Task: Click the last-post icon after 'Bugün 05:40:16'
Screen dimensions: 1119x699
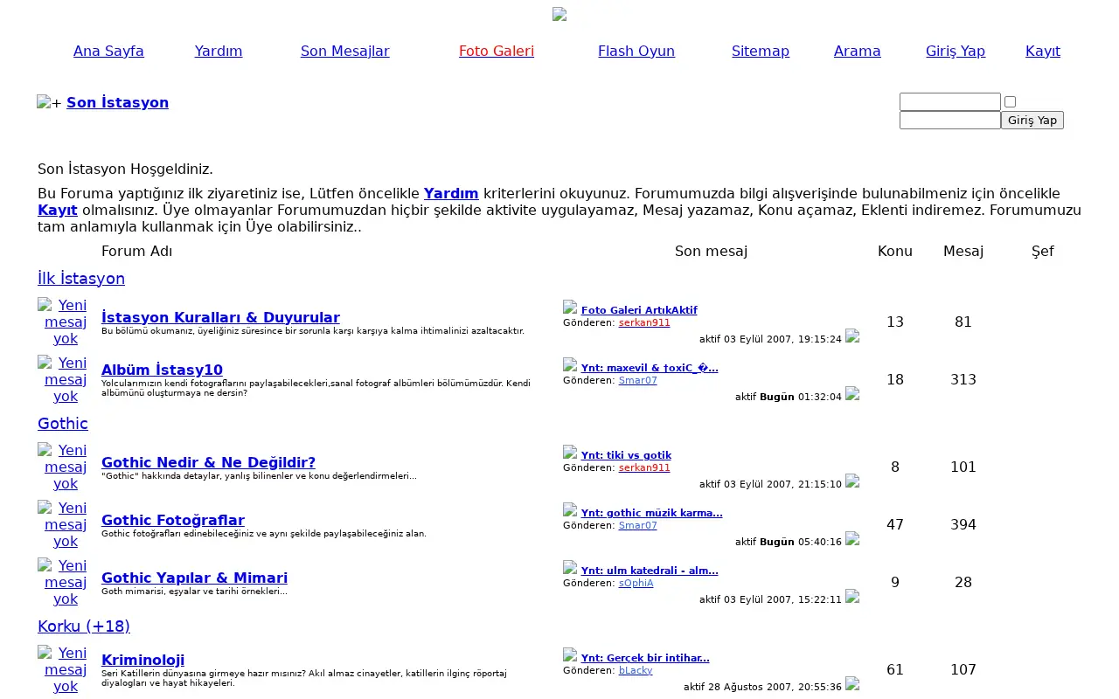Action: (x=852, y=539)
